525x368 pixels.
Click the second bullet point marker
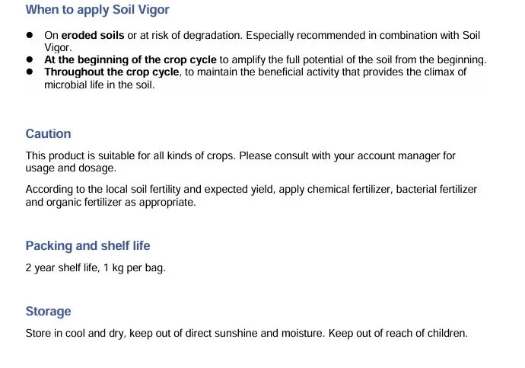[x=31, y=59]
